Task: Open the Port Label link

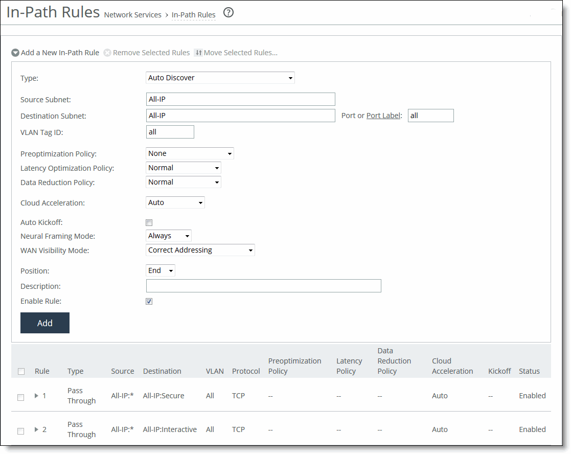Action: [383, 115]
